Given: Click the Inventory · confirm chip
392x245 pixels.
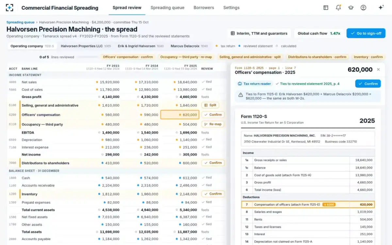Looking at the screenshot, I should click(x=368, y=57).
